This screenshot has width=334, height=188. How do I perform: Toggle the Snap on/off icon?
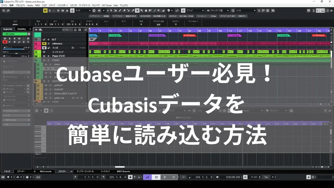pos(183,11)
